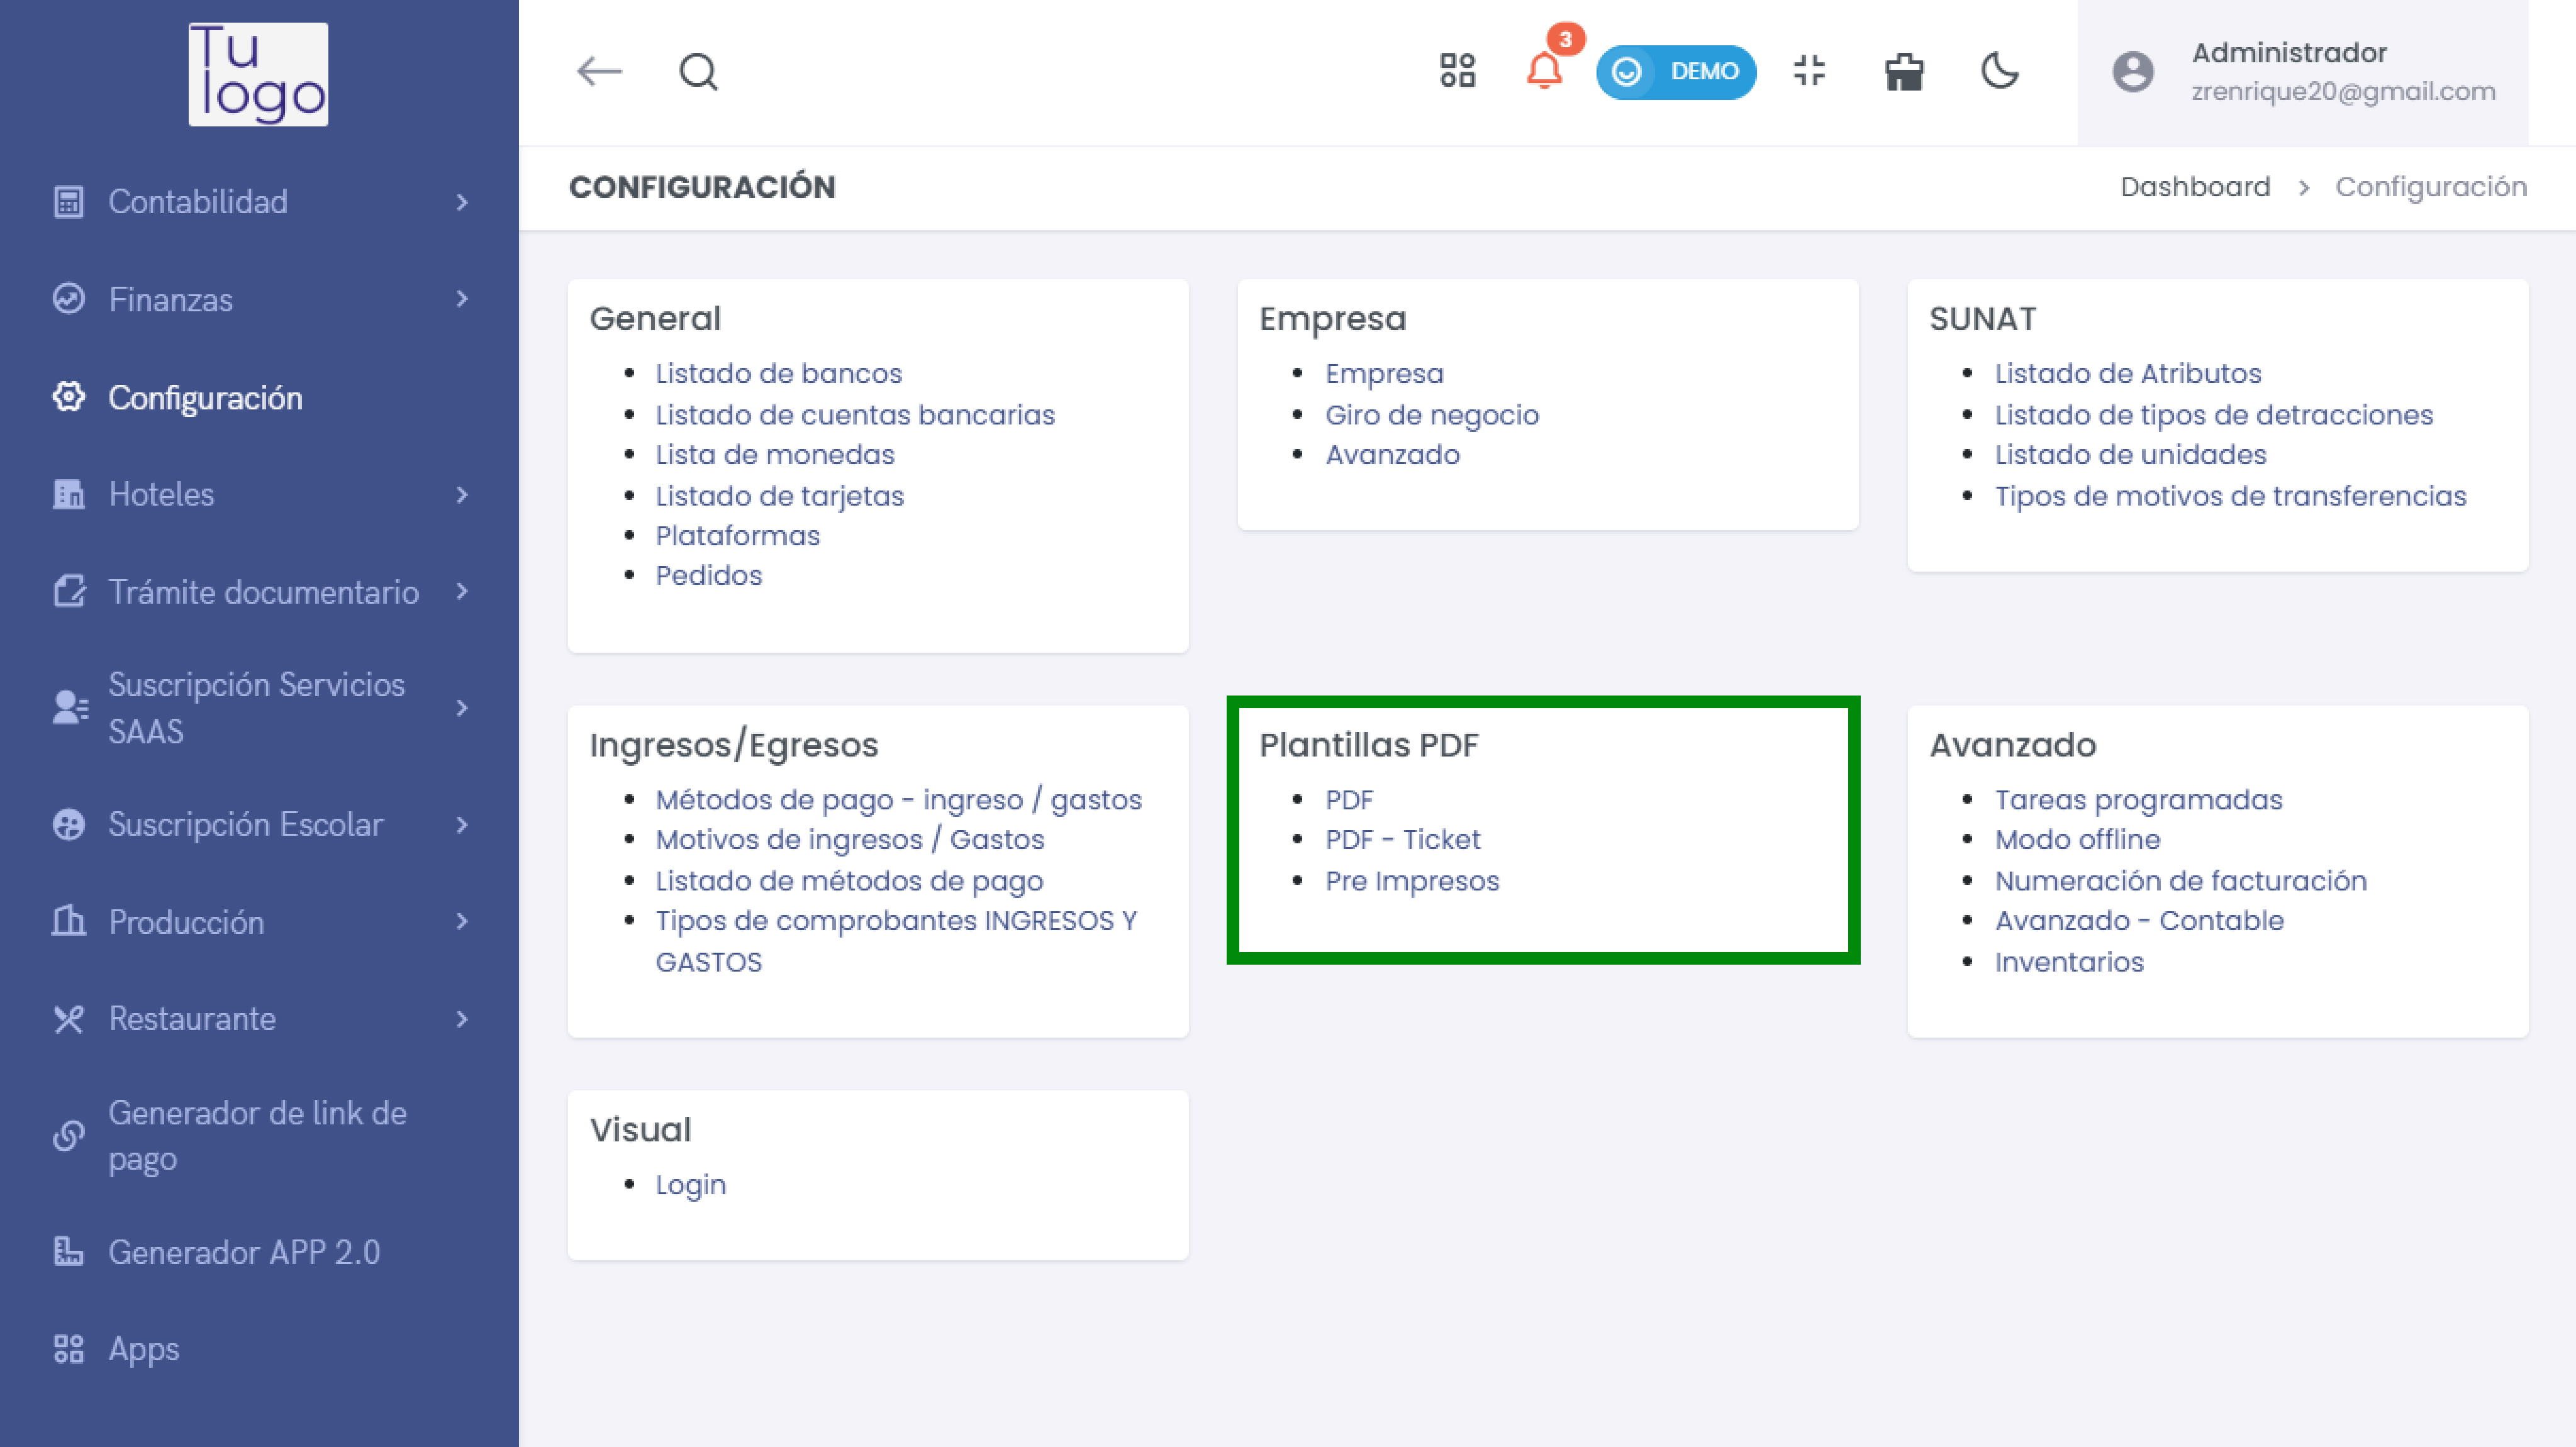Toggle dark mode moon icon
2576x1447 pixels.
pos(2000,71)
